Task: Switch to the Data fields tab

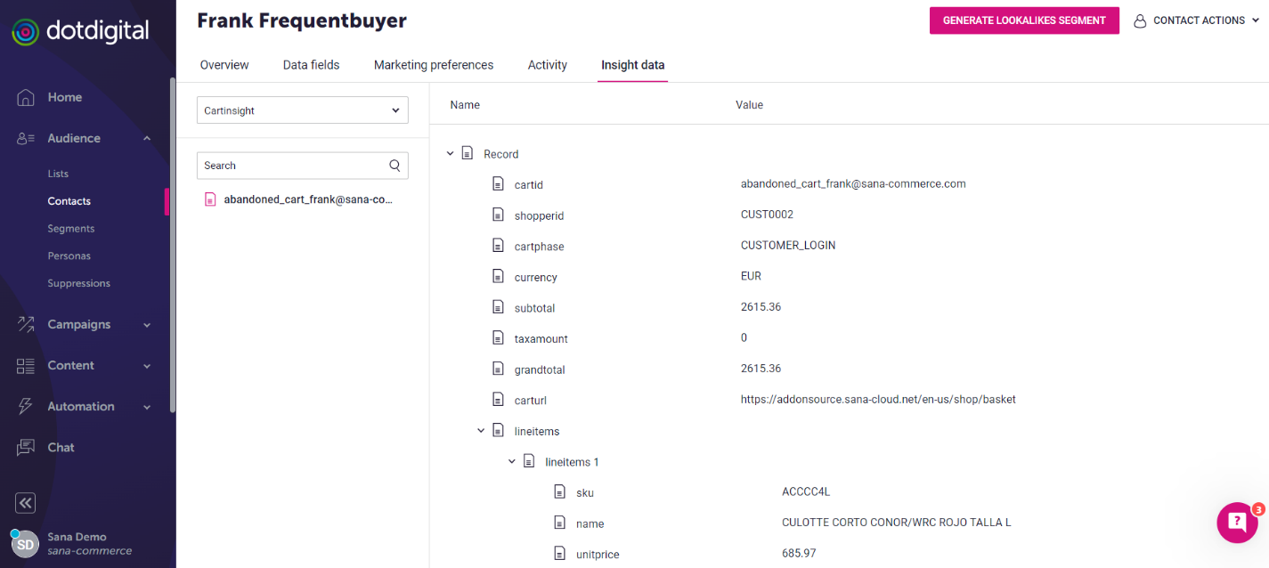Action: coord(311,65)
